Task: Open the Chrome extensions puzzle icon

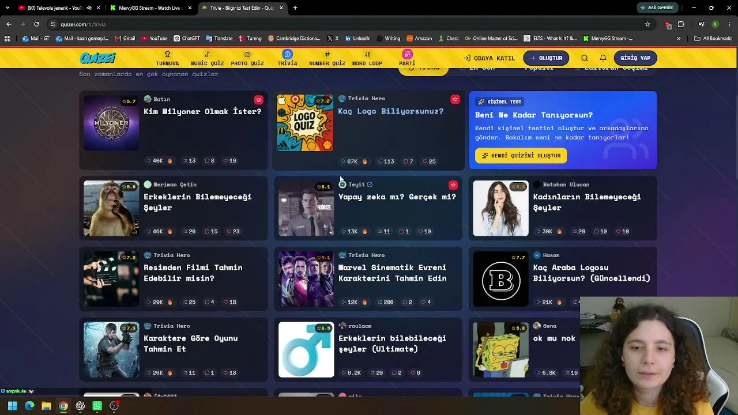Action: click(x=681, y=24)
